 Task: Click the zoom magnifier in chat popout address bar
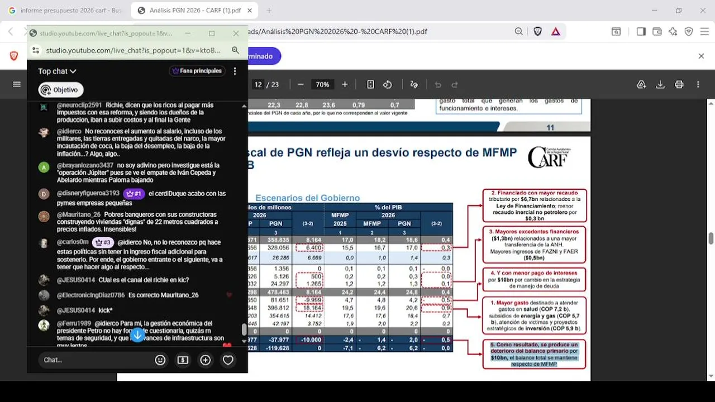coord(236,50)
